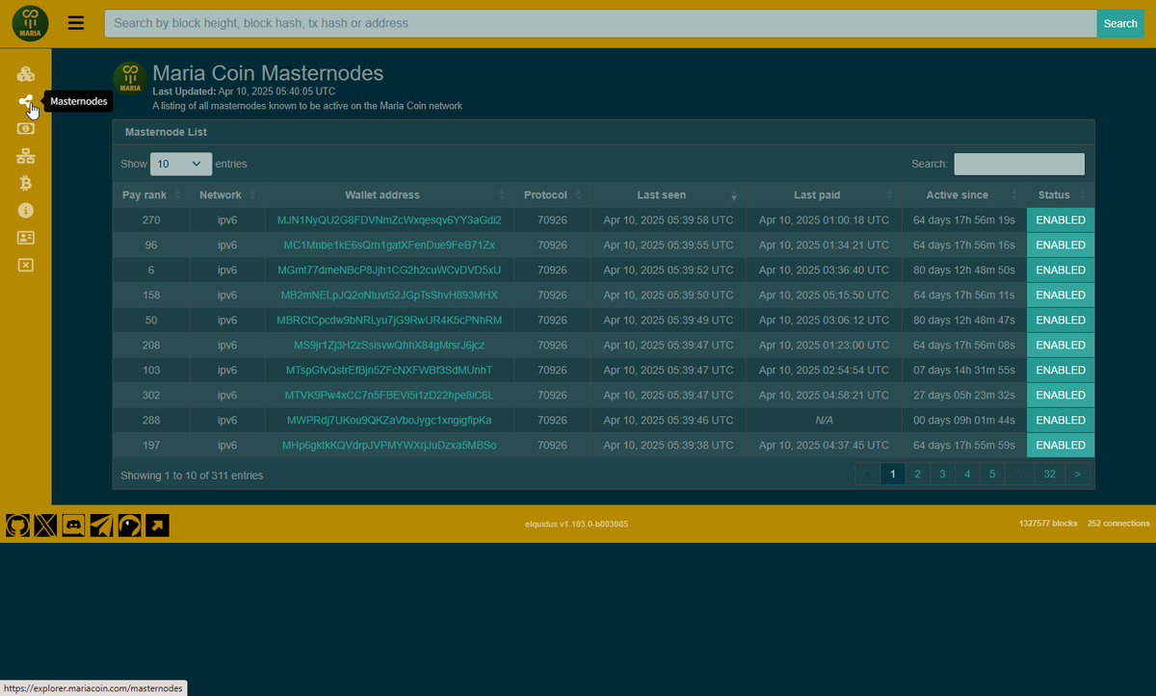
Task: Click '1327577 blocks' in the footer
Action: (x=1048, y=524)
